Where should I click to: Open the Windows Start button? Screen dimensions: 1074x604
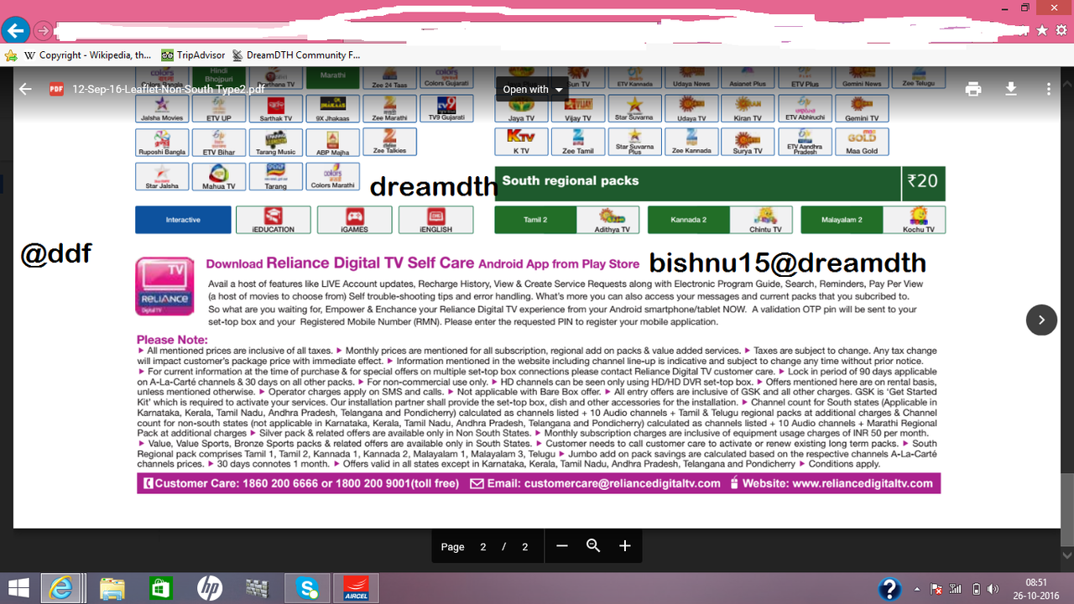[18, 588]
